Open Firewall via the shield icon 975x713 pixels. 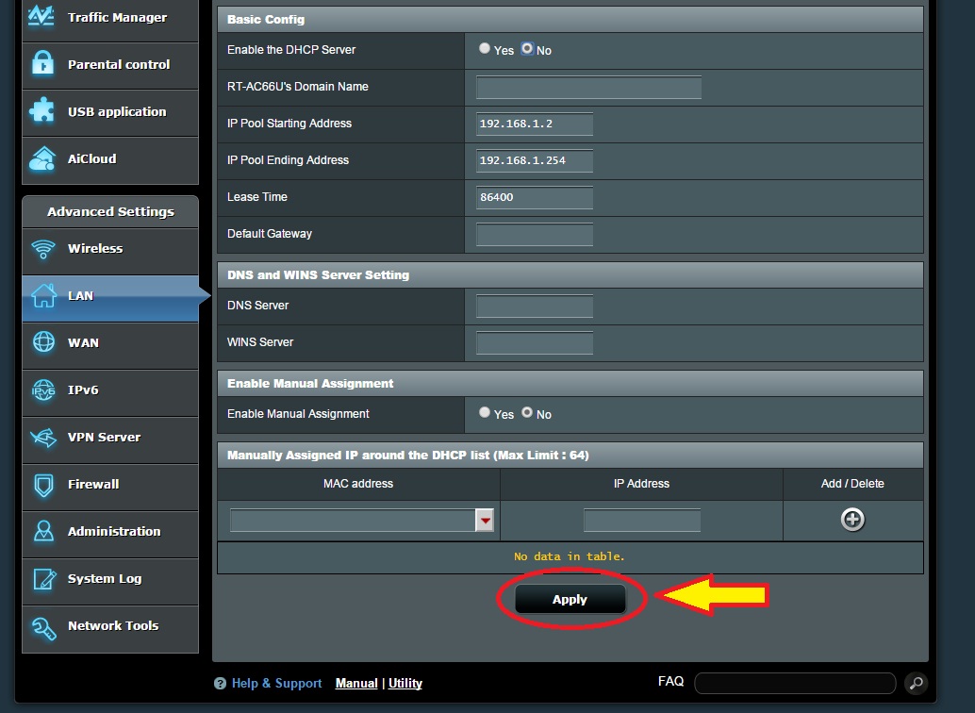coord(43,485)
